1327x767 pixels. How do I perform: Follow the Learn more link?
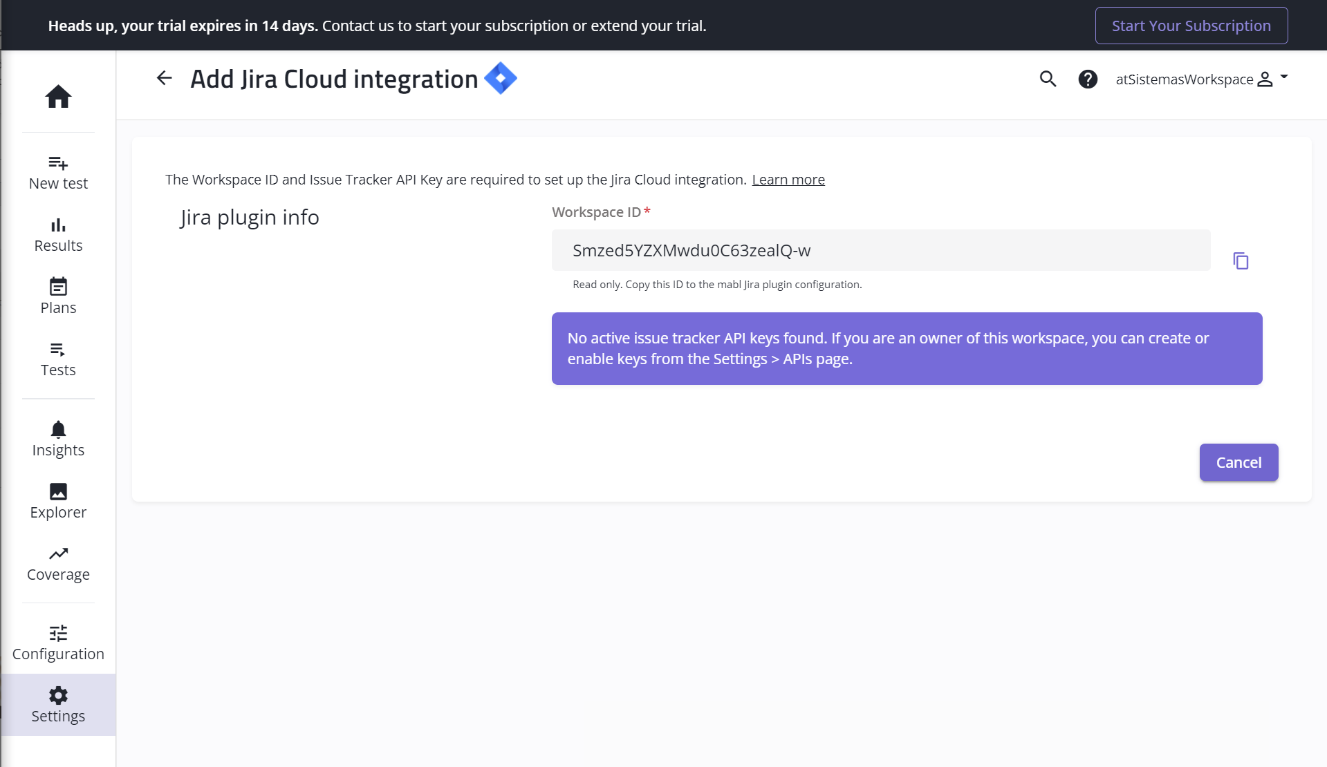(x=788, y=180)
